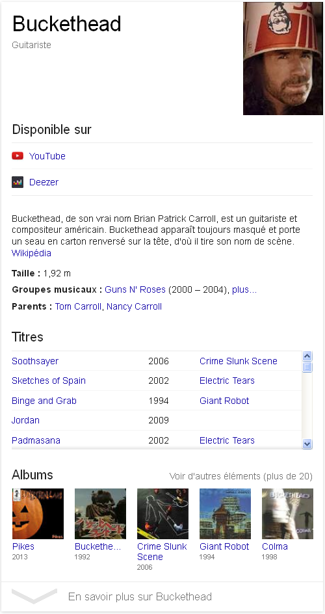Click the YouTube play icon
The width and height of the screenshot is (325, 614).
(x=18, y=156)
